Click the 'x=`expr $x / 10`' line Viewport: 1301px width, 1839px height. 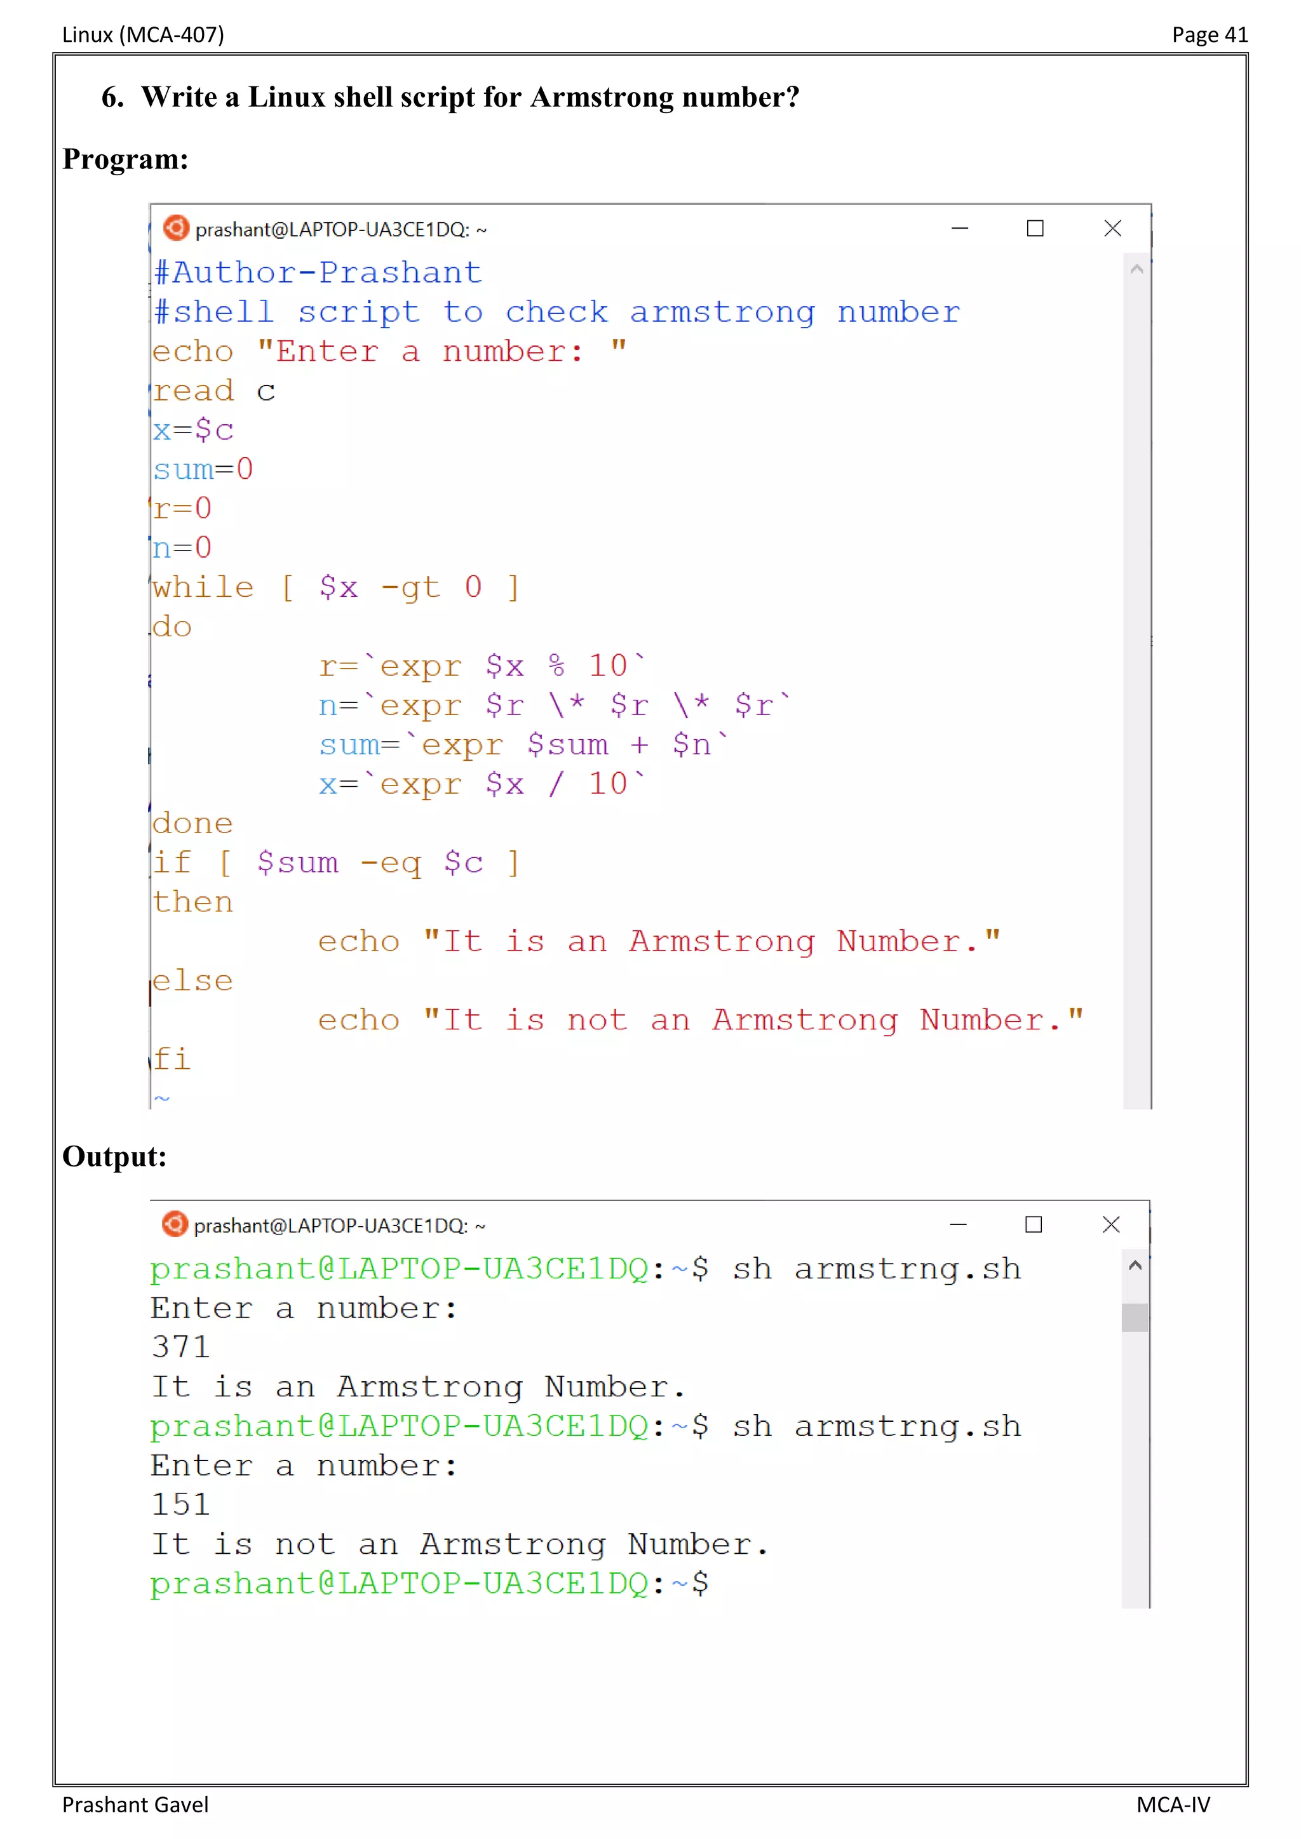482,784
